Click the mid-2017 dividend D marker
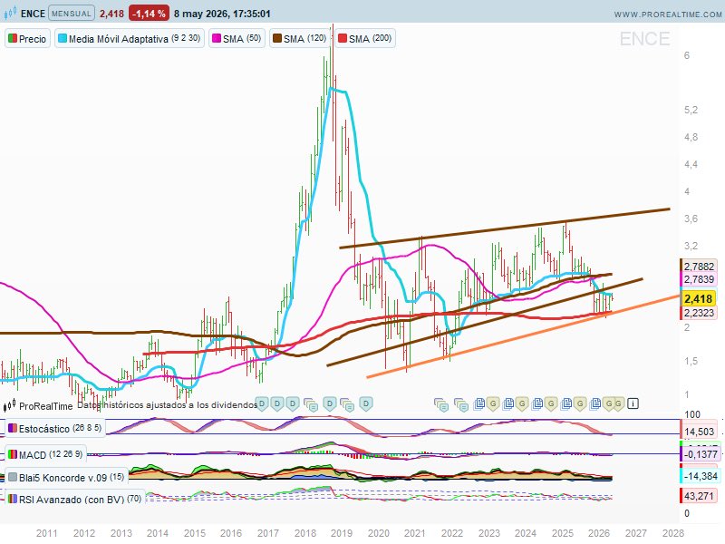Viewport: 725px width, 544px height. click(292, 403)
